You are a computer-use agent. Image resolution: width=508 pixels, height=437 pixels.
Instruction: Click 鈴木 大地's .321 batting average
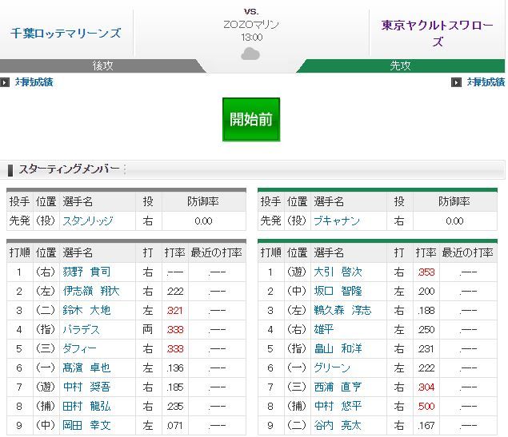coord(175,311)
